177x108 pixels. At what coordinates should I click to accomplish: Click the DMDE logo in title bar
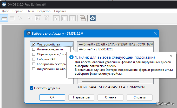[4, 4]
